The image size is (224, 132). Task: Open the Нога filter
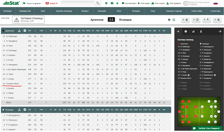[119, 11]
